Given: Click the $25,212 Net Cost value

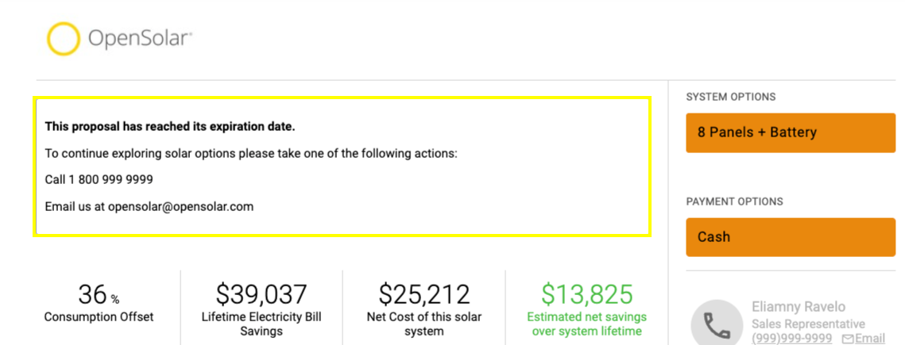Looking at the screenshot, I should point(424,294).
